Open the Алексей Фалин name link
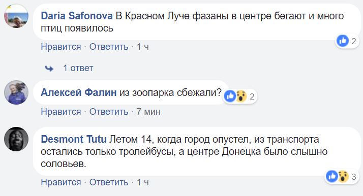The width and height of the screenshot is (363, 196). tap(79, 93)
